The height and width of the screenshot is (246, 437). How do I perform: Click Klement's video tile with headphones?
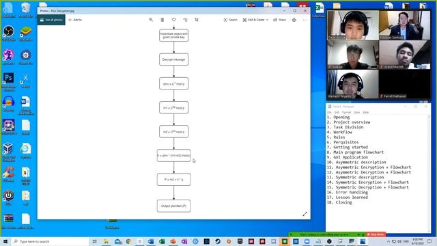click(x=353, y=84)
